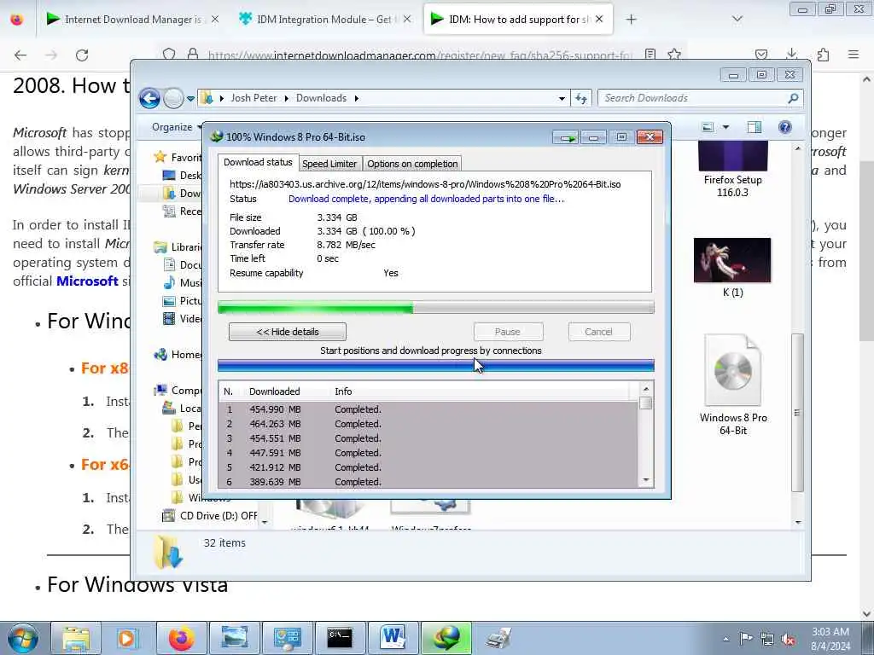Click the Explorer refresh button
Image resolution: width=874 pixels, height=655 pixels.
581,99
